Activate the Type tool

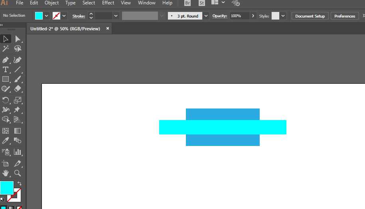(x=6, y=69)
